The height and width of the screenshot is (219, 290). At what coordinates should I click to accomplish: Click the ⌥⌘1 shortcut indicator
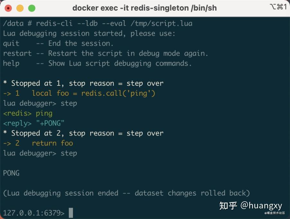tap(278, 7)
